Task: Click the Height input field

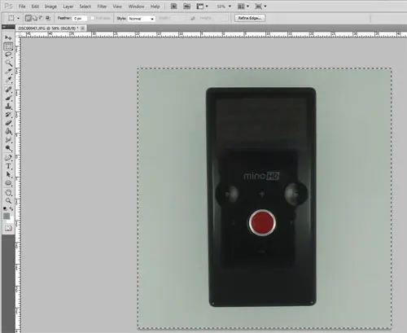Action: pos(220,18)
